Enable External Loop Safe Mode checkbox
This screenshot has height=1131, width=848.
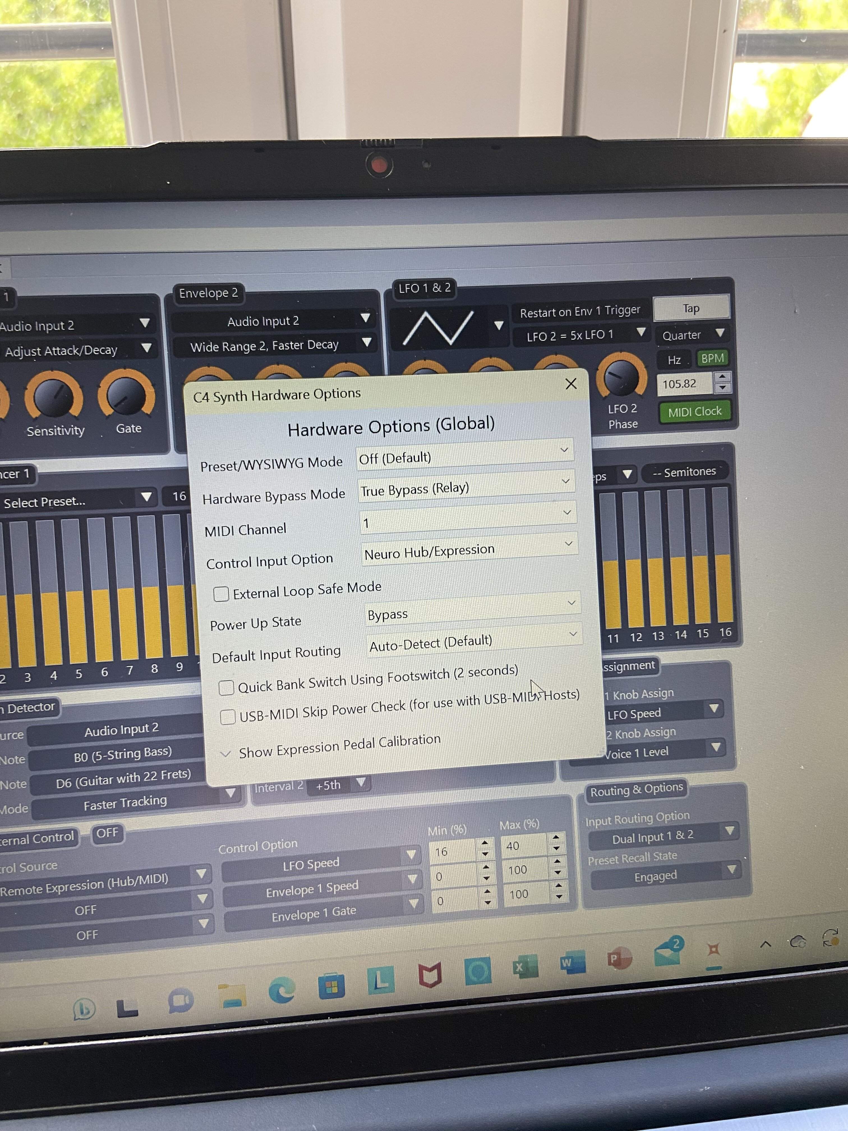[x=221, y=594]
